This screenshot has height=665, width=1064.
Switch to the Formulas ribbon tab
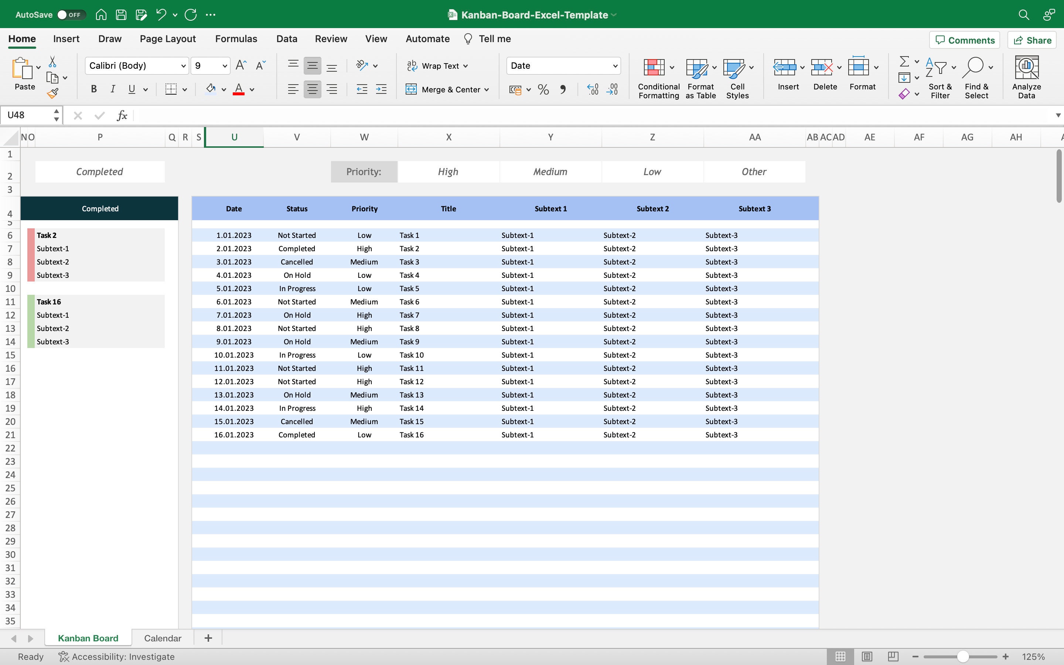pos(236,39)
